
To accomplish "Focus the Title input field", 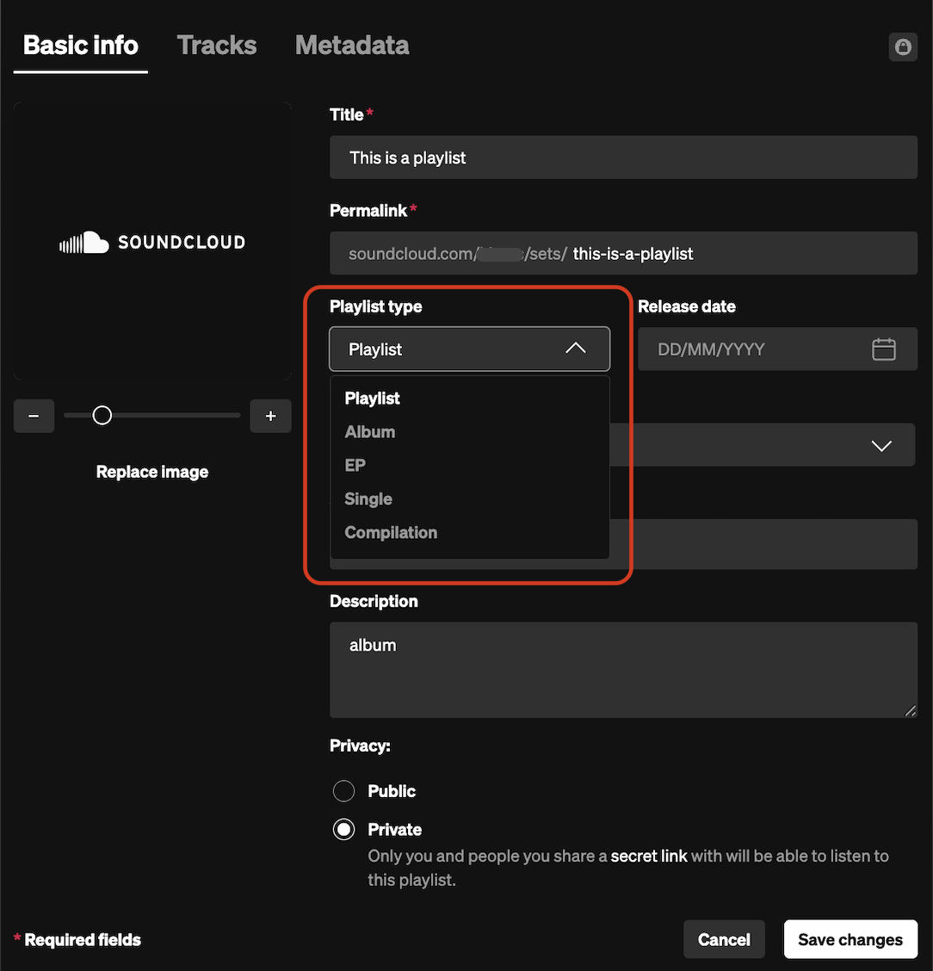I will [x=623, y=158].
